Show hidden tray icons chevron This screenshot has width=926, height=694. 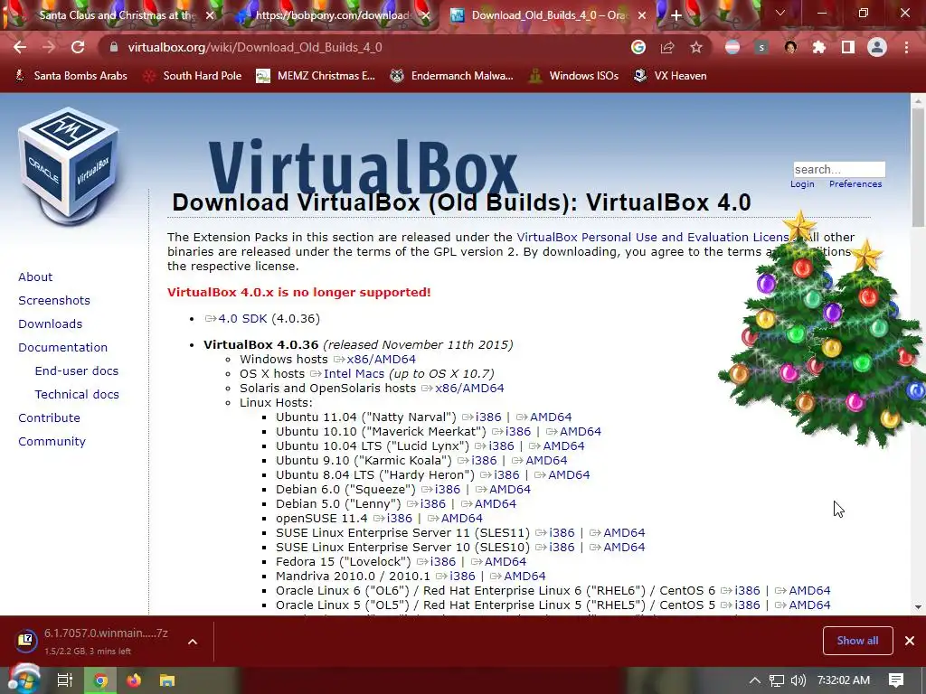coord(755,680)
